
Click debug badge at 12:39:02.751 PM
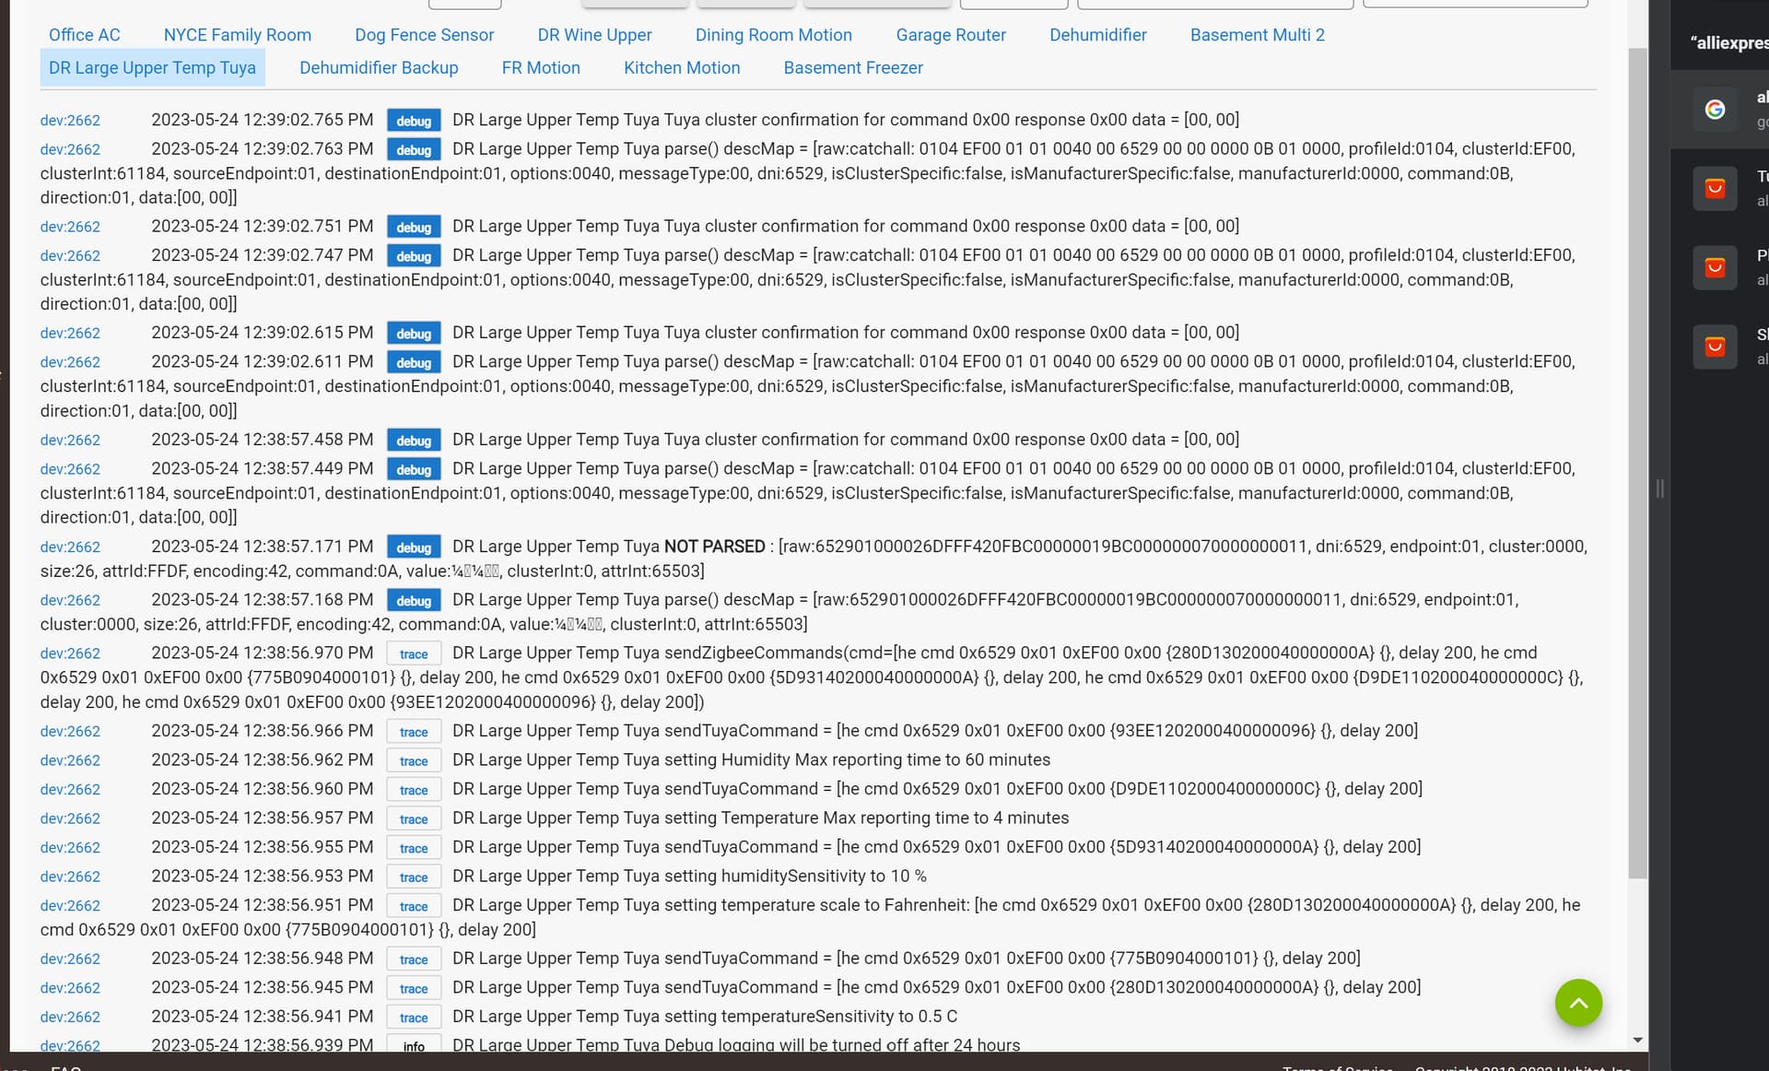pyautogui.click(x=414, y=227)
